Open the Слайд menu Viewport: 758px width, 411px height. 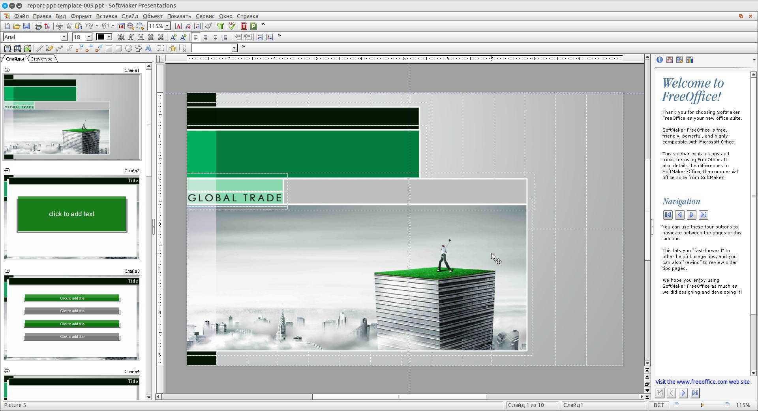click(130, 16)
